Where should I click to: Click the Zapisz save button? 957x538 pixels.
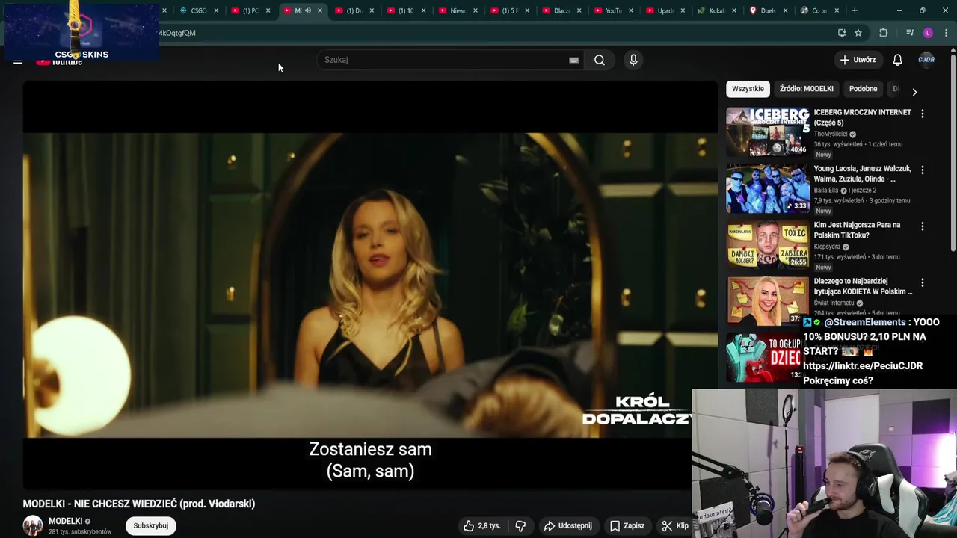tap(627, 526)
